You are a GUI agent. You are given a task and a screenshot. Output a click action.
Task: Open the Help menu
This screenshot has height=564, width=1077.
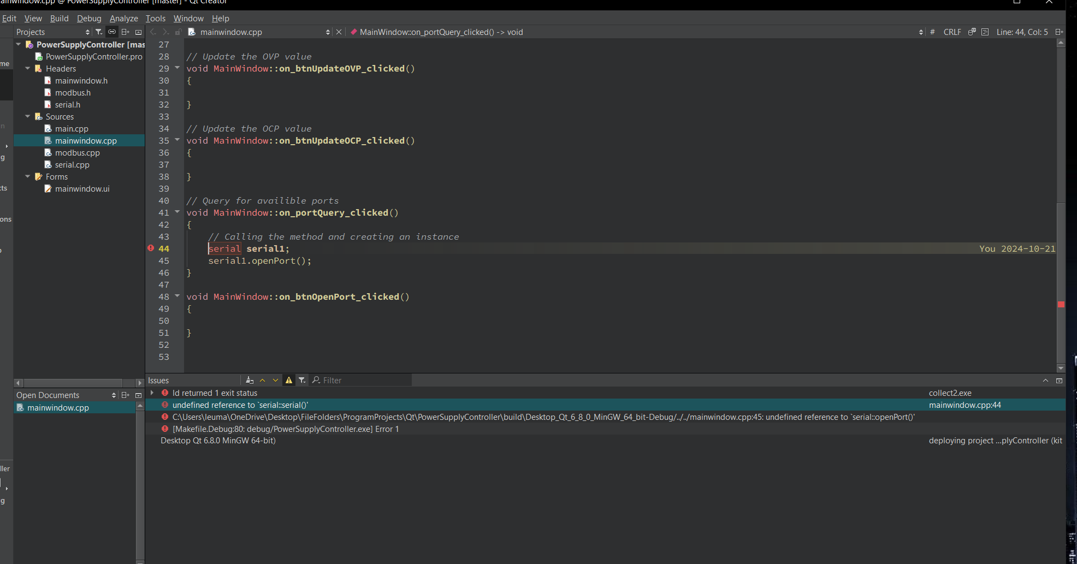[221, 19]
